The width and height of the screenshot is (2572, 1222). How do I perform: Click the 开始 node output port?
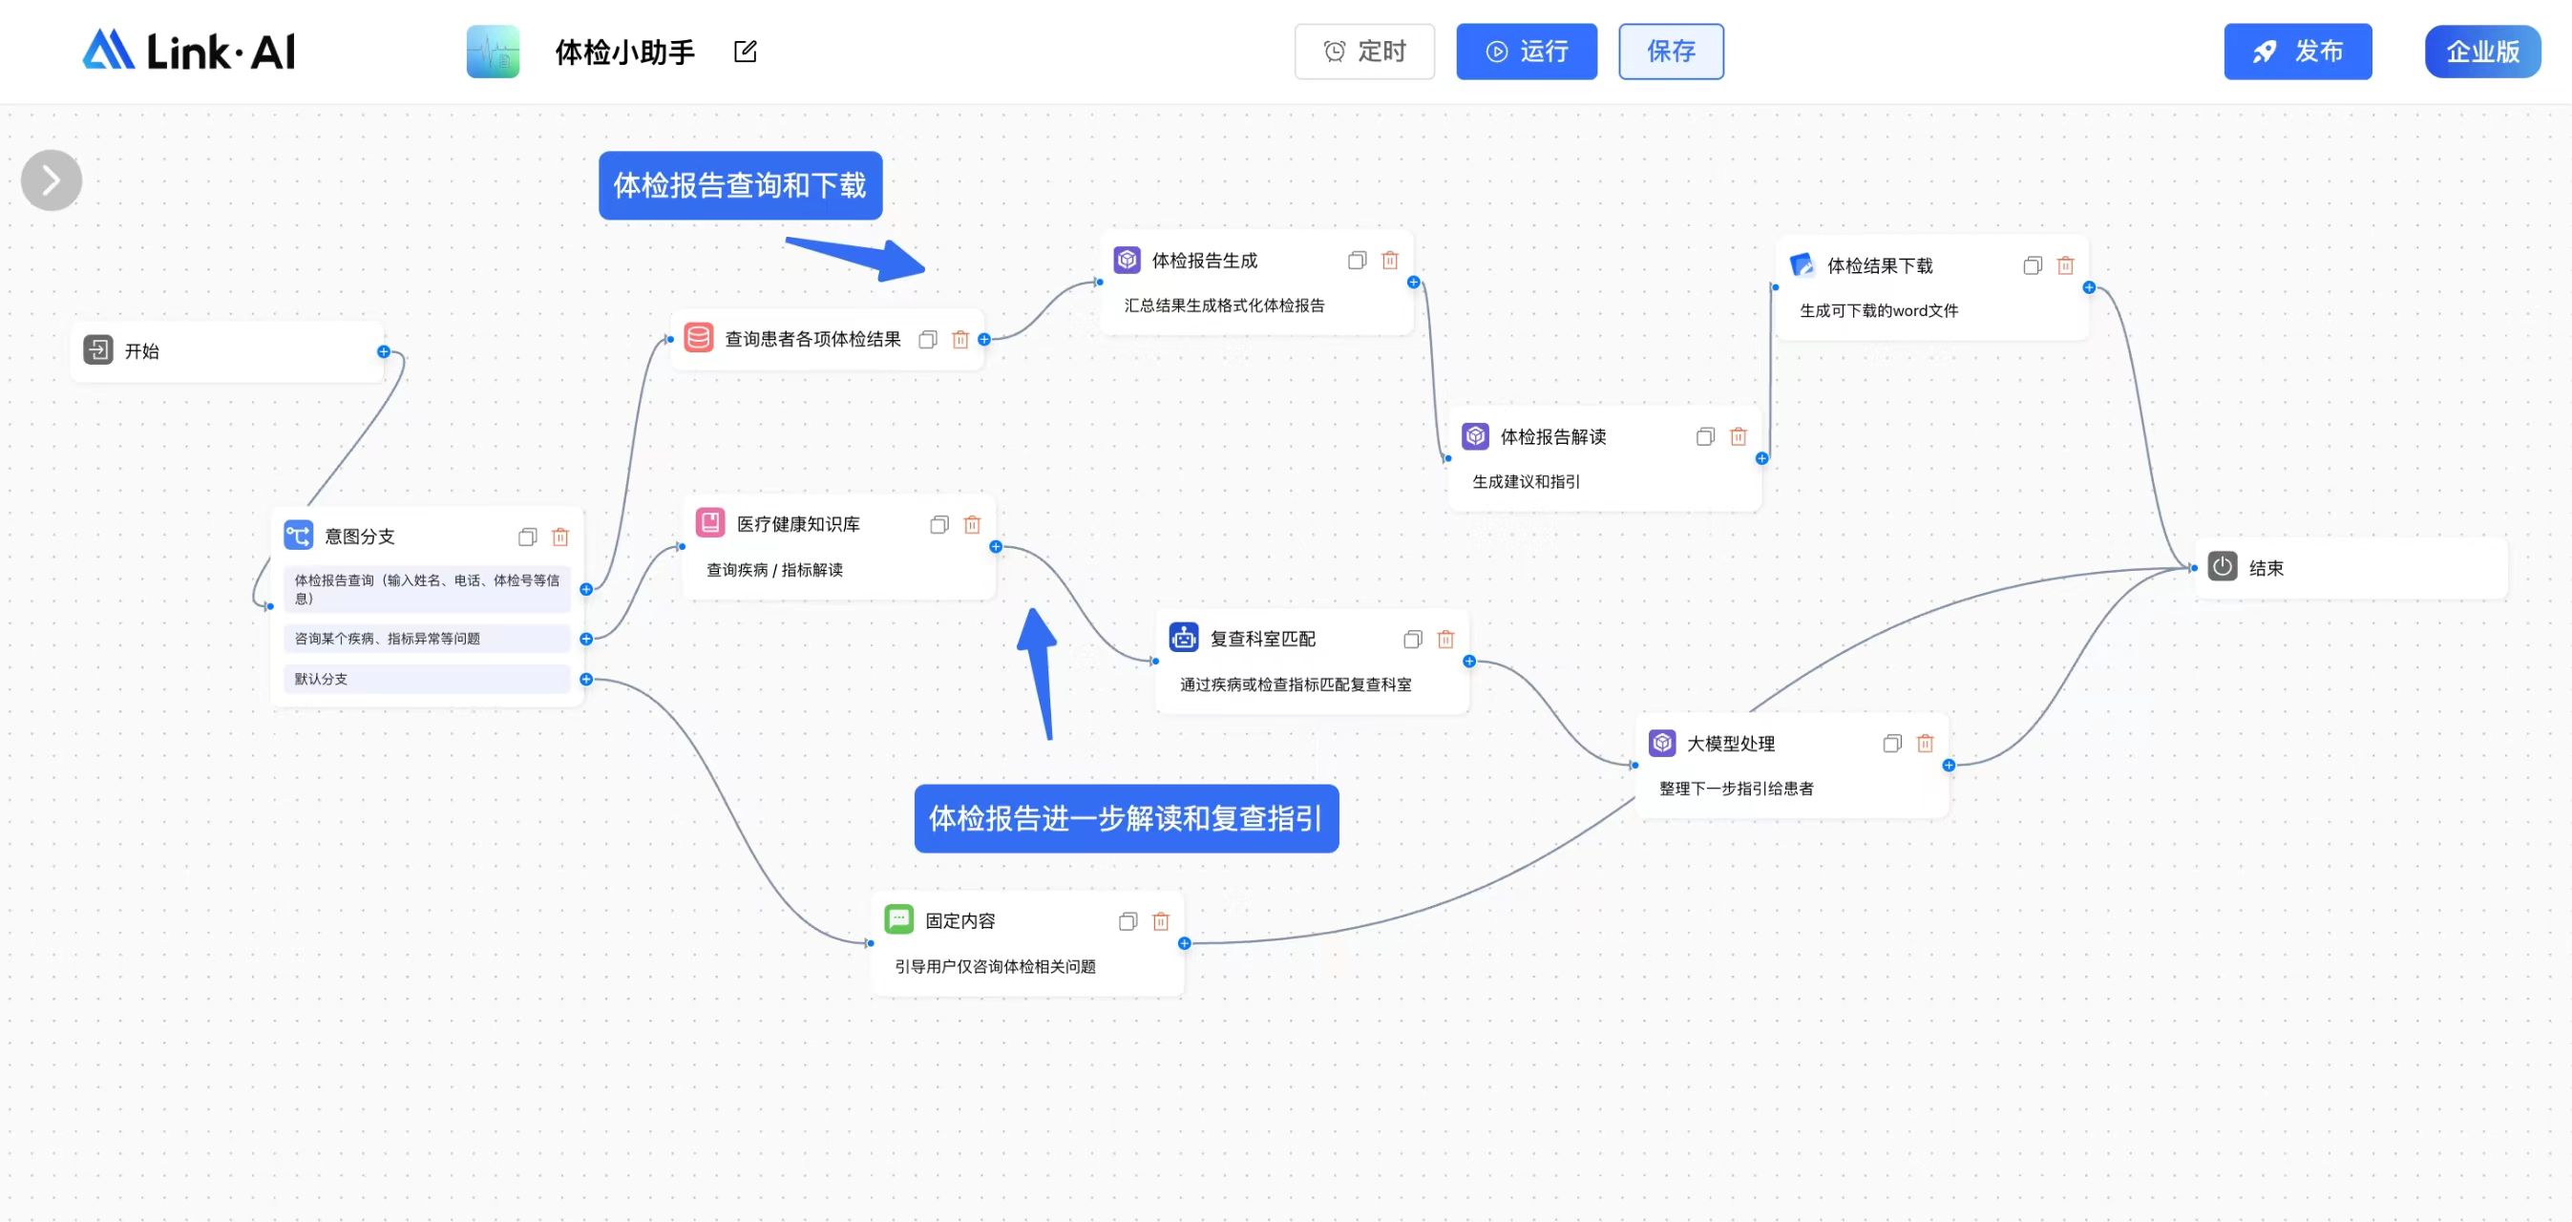(x=384, y=351)
